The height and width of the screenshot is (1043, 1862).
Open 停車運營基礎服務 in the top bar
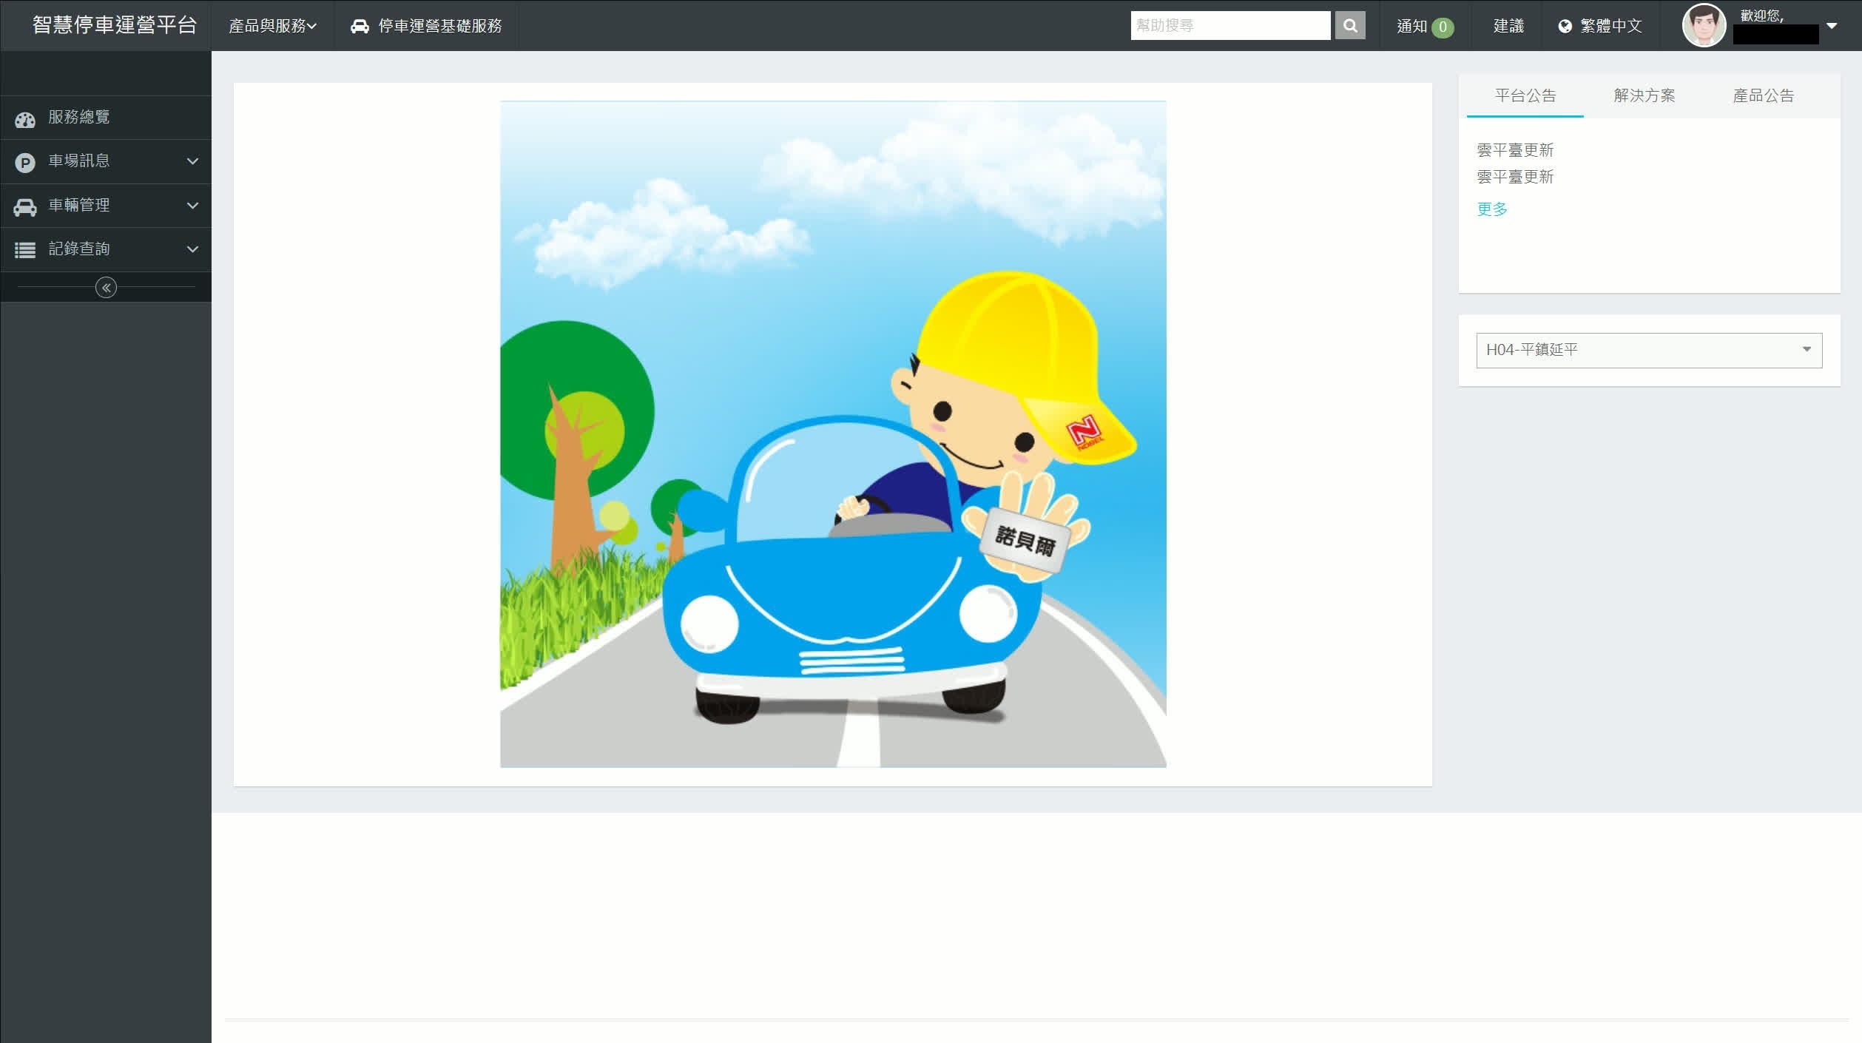[426, 26]
